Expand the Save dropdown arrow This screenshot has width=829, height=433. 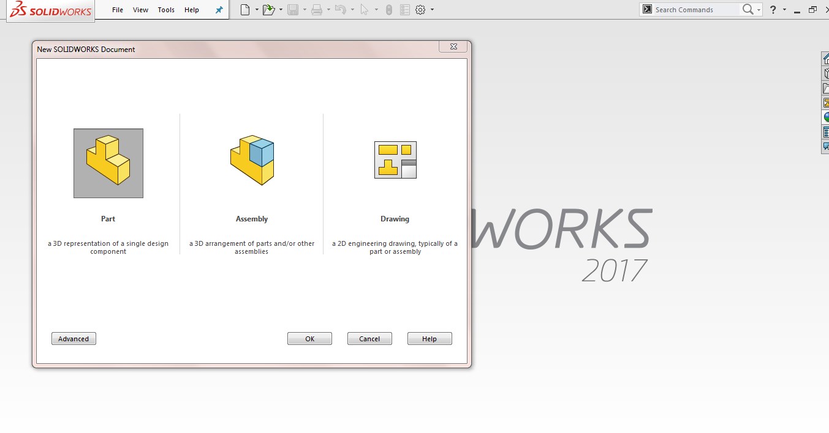(305, 10)
